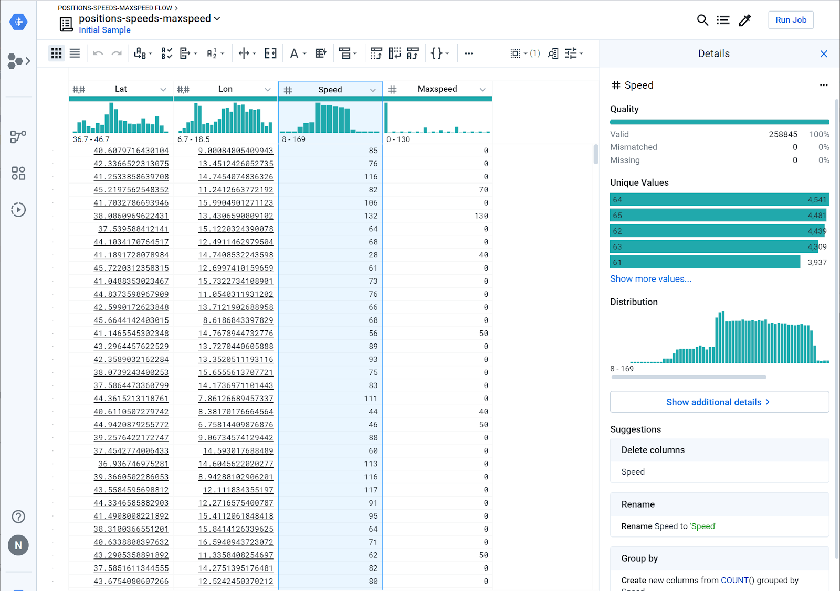
Task: Close the Details panel
Action: (x=824, y=54)
